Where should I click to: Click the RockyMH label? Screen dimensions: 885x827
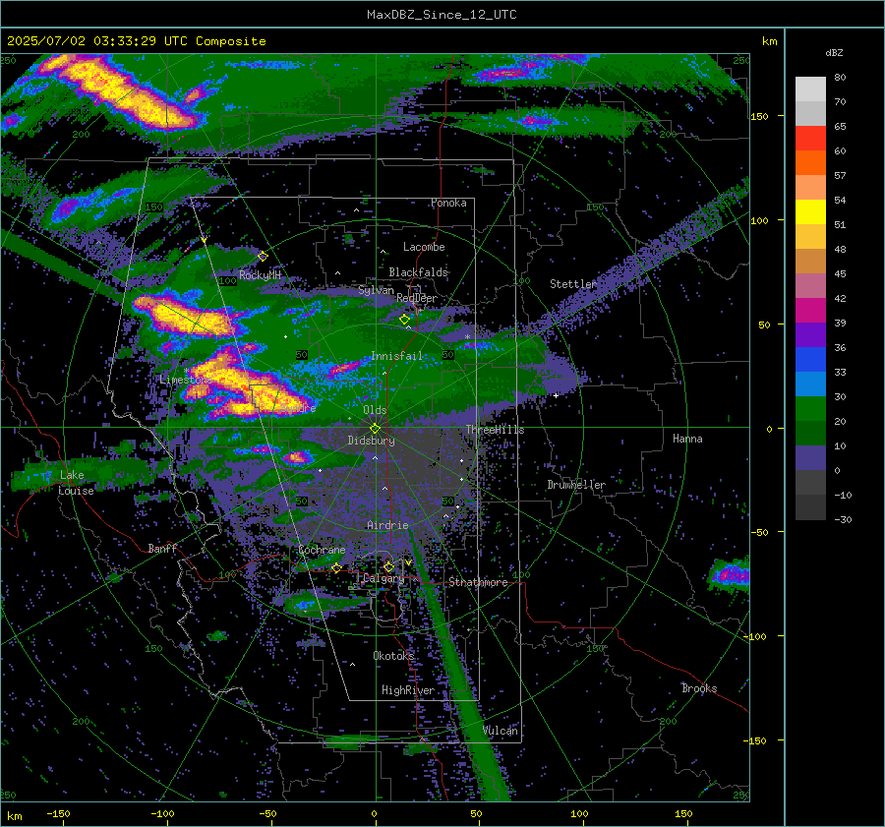pos(260,275)
